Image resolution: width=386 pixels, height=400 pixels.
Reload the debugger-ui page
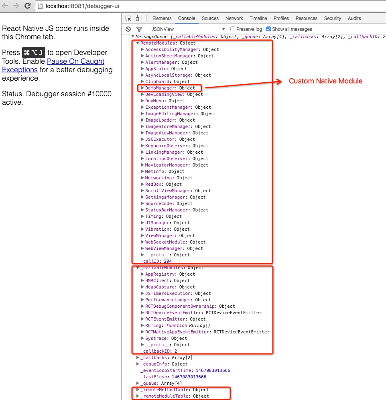pyautogui.click(x=27, y=6)
